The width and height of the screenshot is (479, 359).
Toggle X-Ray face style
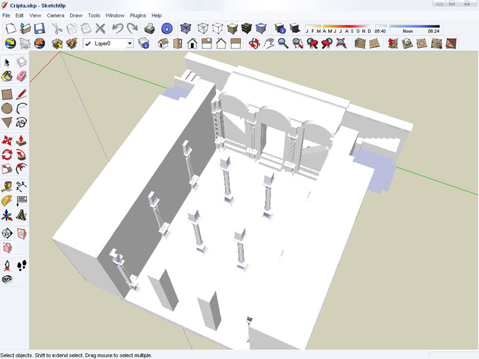(x=186, y=28)
